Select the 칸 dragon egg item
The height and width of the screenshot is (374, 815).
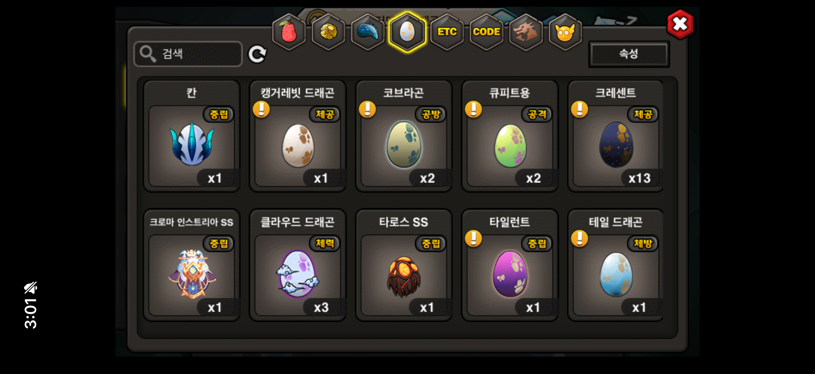pyautogui.click(x=192, y=136)
